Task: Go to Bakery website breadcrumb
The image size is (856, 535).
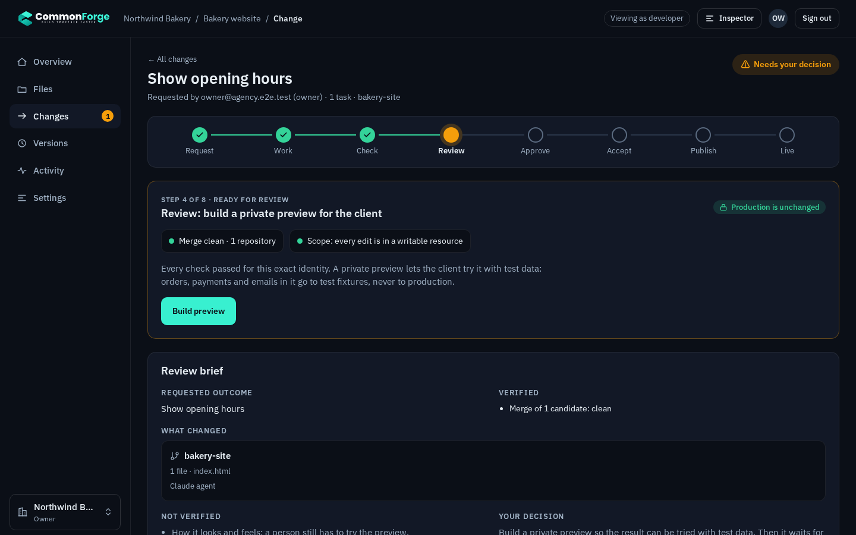Action: point(232,18)
